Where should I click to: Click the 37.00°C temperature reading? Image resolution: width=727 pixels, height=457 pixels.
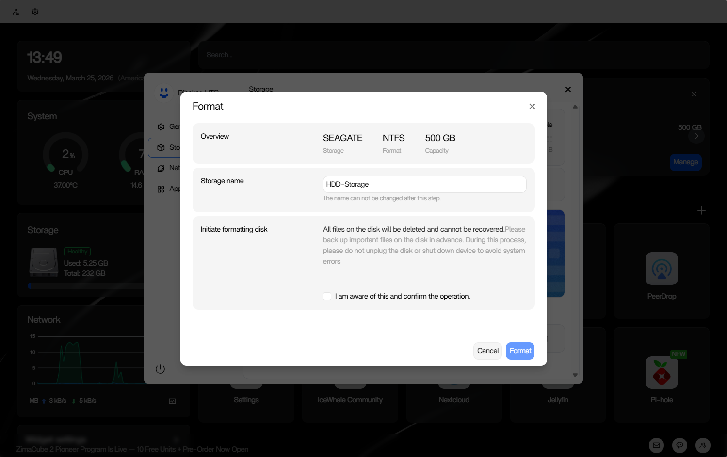pyautogui.click(x=65, y=185)
